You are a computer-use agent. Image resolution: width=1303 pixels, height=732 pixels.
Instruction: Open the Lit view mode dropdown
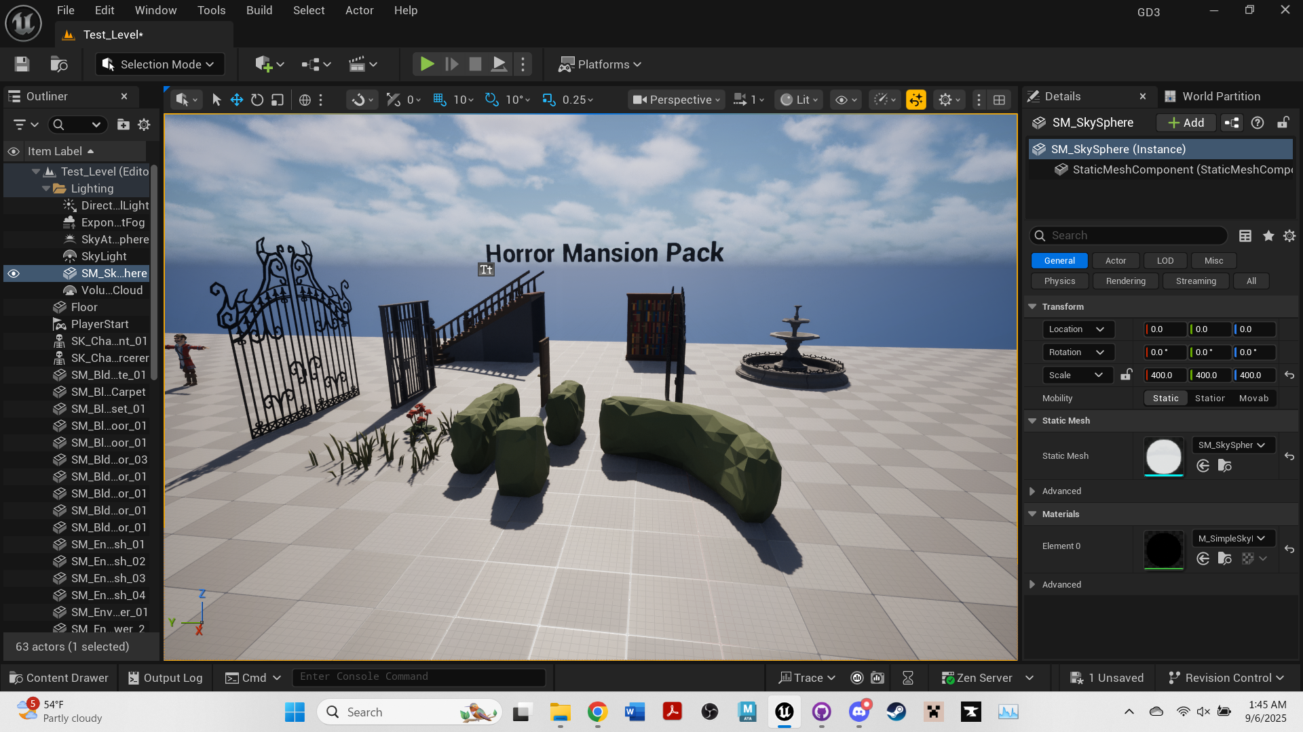(x=799, y=100)
